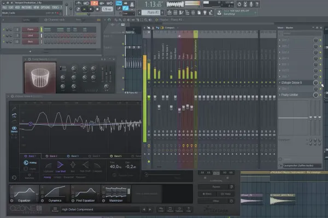Select the Piano channel in channel rack
Image resolution: width=328 pixels, height=218 pixels.
click(x=30, y=29)
